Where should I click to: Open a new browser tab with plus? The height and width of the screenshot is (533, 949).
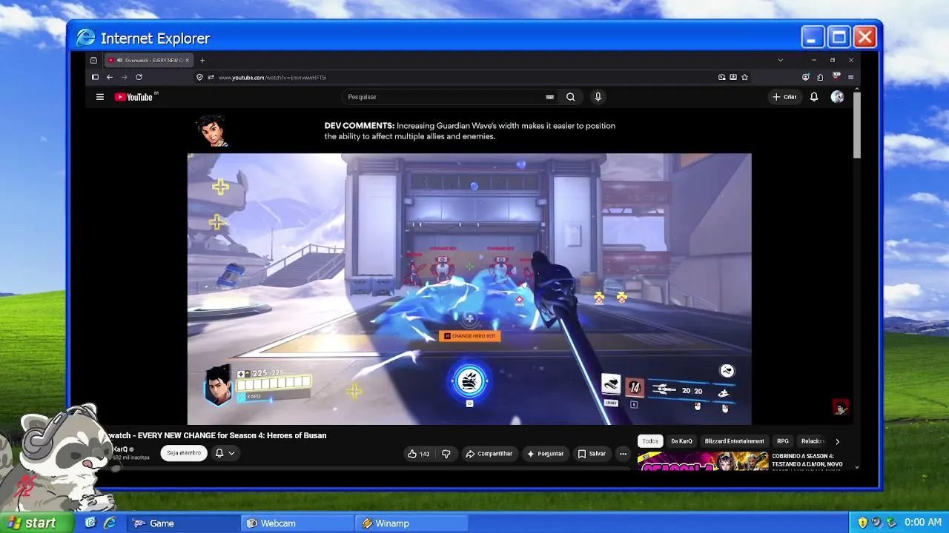pyautogui.click(x=202, y=61)
